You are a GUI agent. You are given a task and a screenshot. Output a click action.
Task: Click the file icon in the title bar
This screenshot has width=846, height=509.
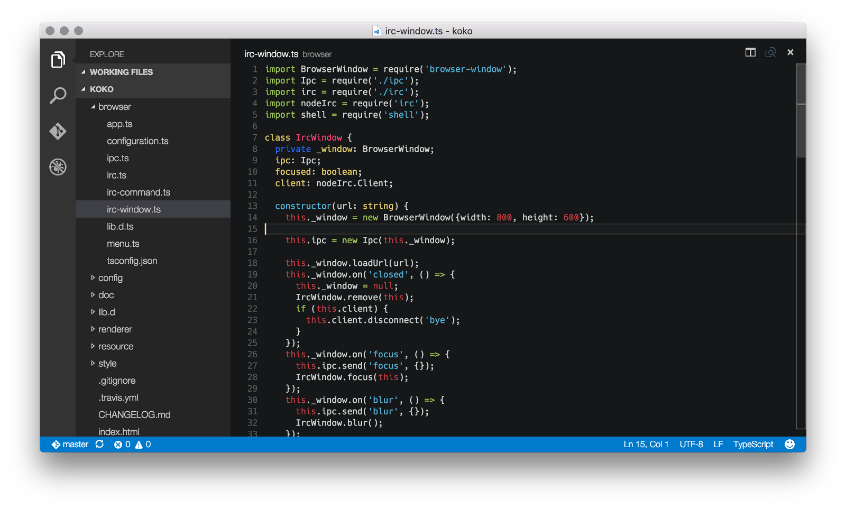[376, 31]
